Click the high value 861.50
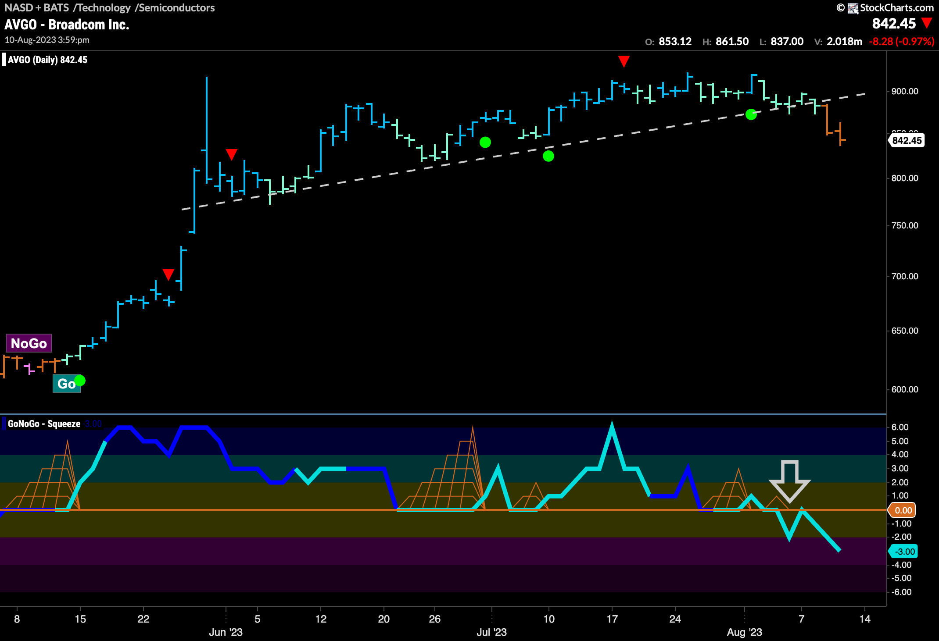 pyautogui.click(x=732, y=42)
